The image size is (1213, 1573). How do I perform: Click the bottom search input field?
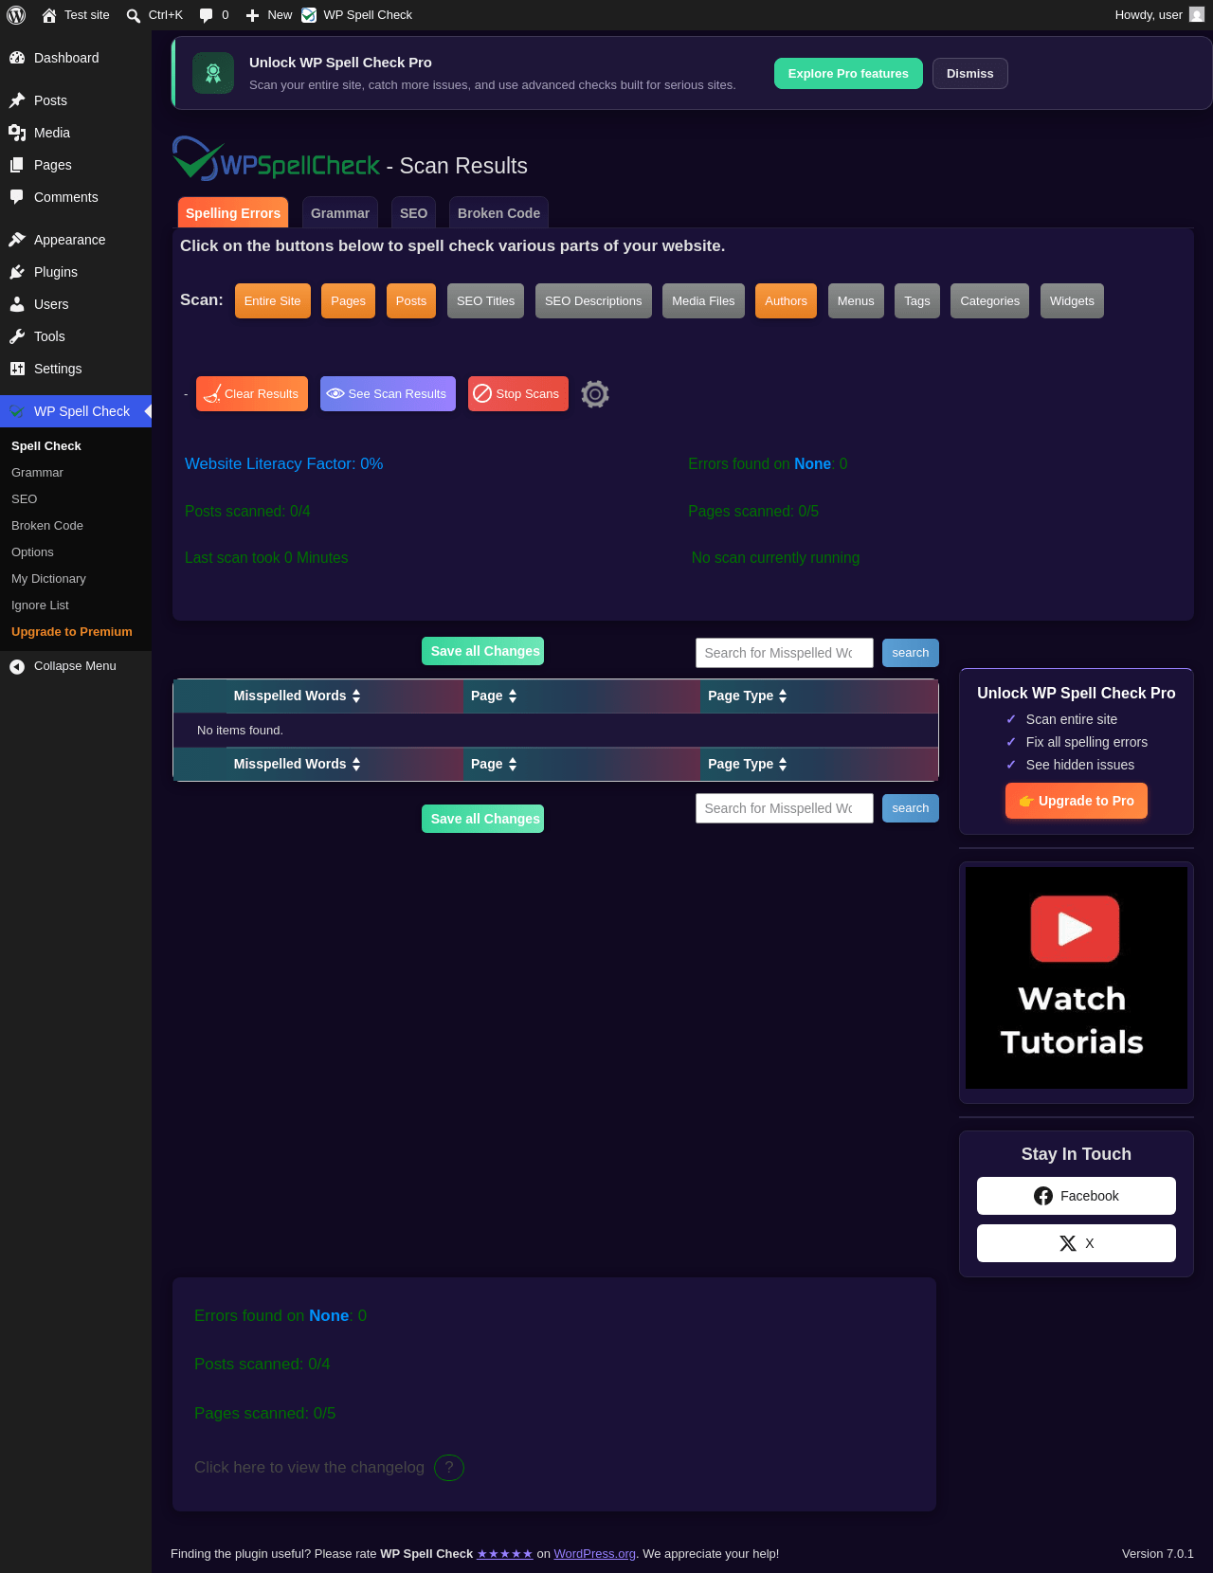[785, 808]
